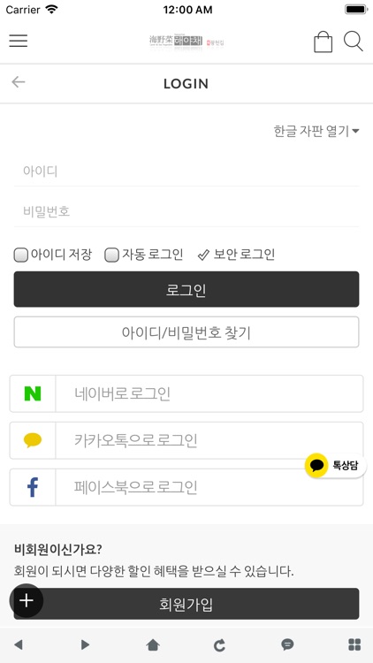Tap the green Naver N icon
The width and height of the screenshot is (373, 663).
click(33, 393)
